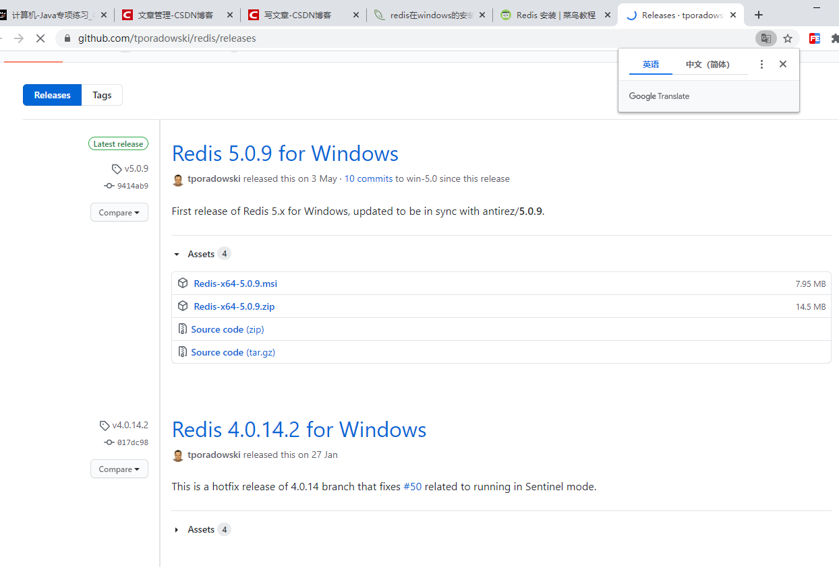The width and height of the screenshot is (839, 567).
Task: Click the commit icon next to 9414ab9
Action: 109,186
